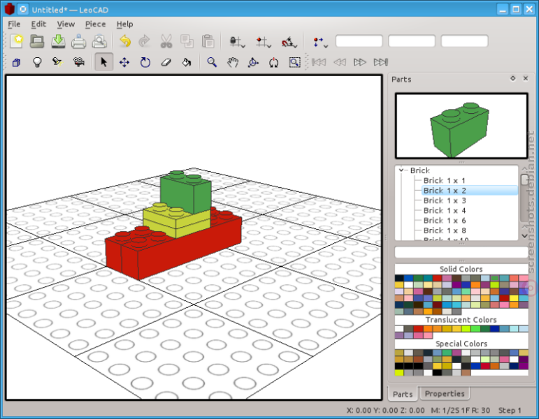Activate the Zoom magnifier tool
The width and height of the screenshot is (539, 419).
click(212, 62)
